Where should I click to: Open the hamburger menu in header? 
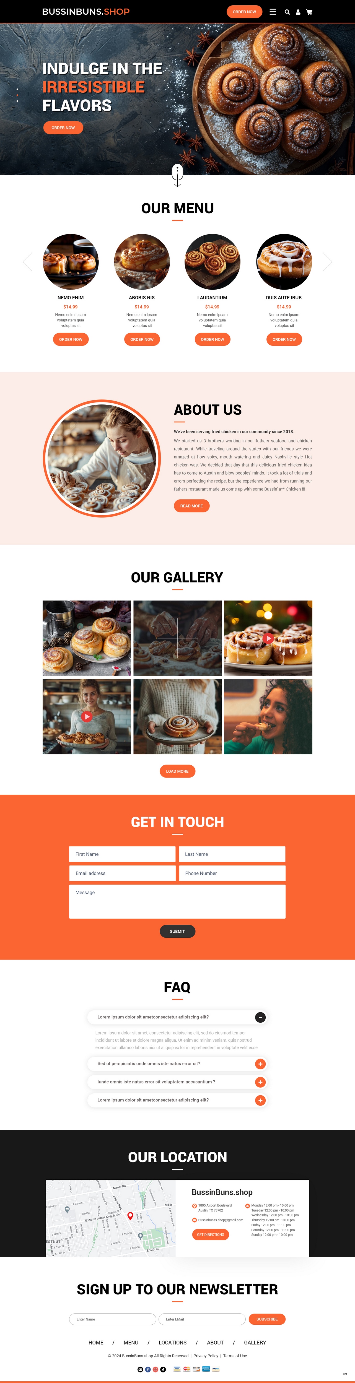(273, 12)
